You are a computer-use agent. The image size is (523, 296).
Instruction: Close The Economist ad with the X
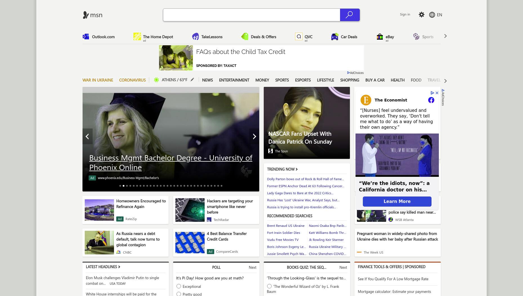437,93
